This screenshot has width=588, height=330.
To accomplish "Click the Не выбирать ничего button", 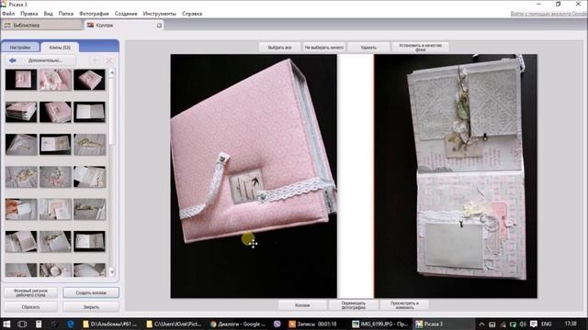I will pos(324,48).
